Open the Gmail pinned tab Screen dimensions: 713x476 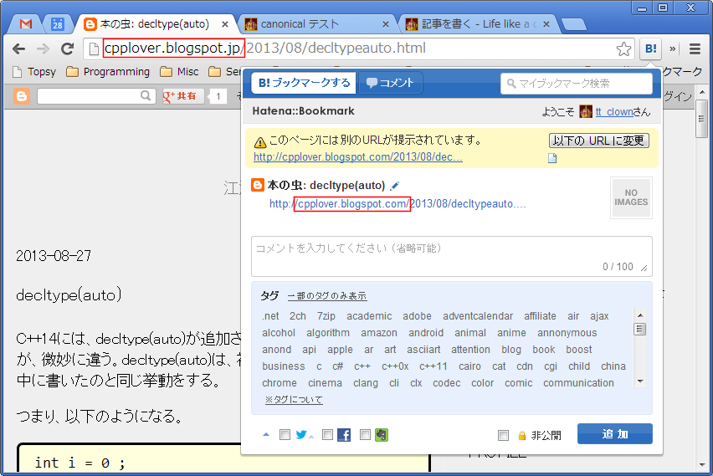point(26,24)
